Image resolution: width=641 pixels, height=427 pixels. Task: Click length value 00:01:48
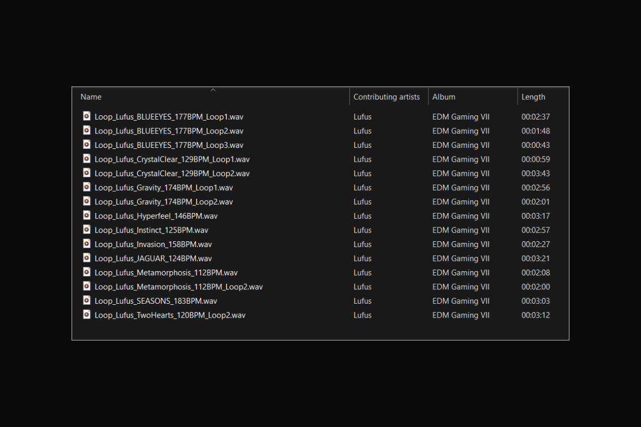coord(536,131)
